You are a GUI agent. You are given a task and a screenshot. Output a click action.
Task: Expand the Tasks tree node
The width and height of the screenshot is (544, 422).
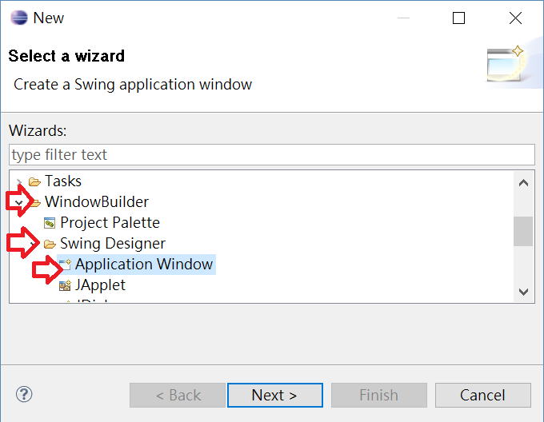point(19,181)
